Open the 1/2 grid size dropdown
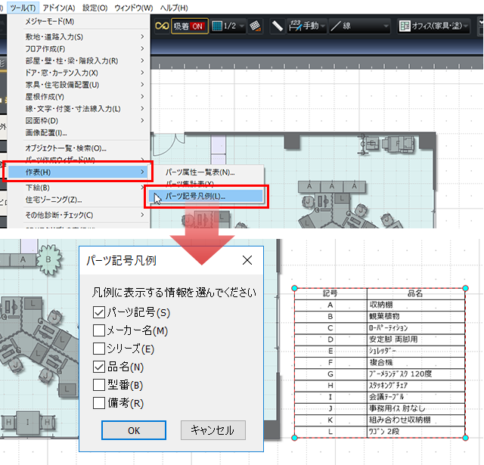Image resolution: width=484 pixels, height=465 pixels. click(x=228, y=26)
